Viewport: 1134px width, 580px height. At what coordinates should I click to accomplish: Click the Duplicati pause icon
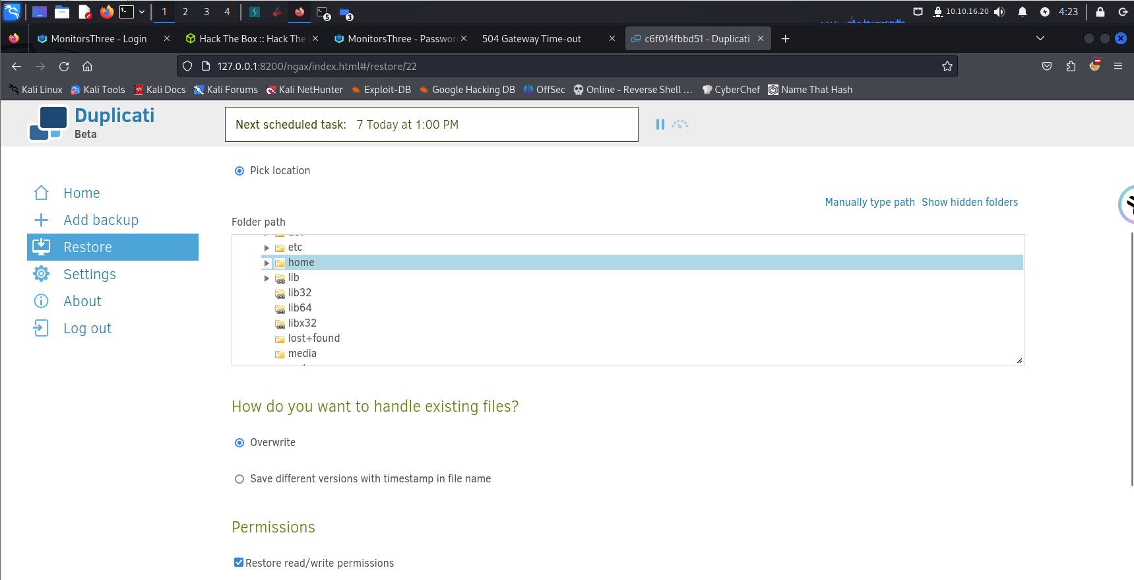click(x=660, y=124)
